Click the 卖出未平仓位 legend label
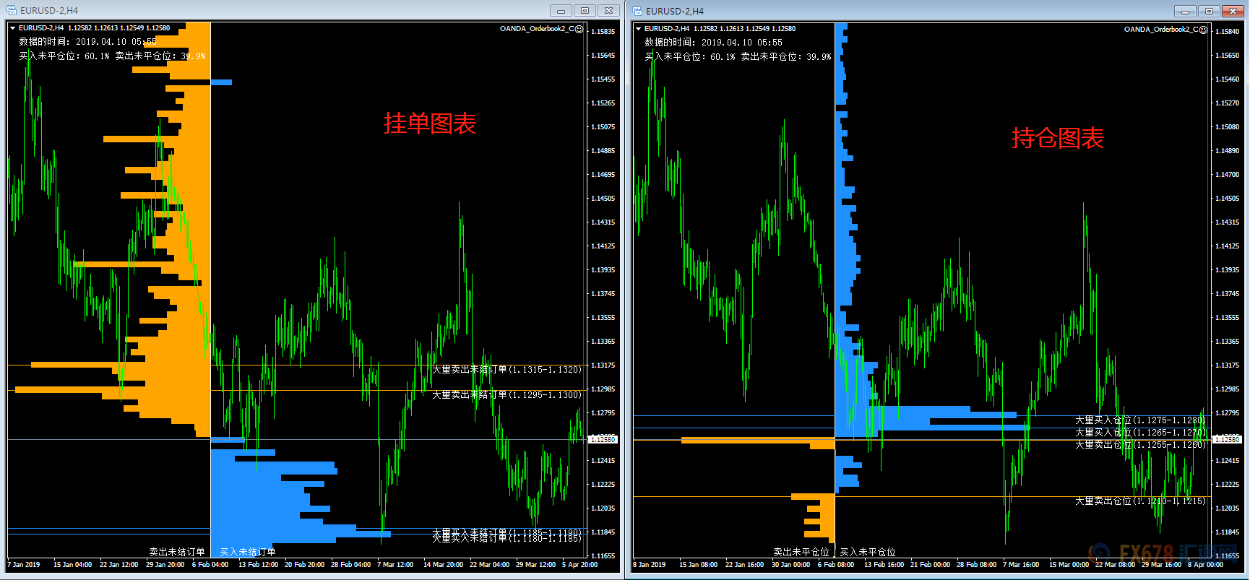1250x580 pixels. 801,553
